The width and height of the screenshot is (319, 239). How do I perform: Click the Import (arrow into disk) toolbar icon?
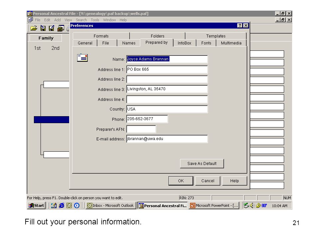point(43,28)
